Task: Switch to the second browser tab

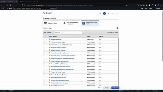Action: (x=26, y=2)
